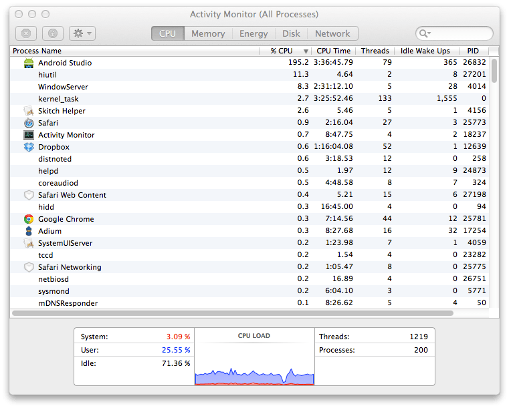This screenshot has height=408, width=509.
Task: Sort by Threads column
Action: click(x=375, y=51)
